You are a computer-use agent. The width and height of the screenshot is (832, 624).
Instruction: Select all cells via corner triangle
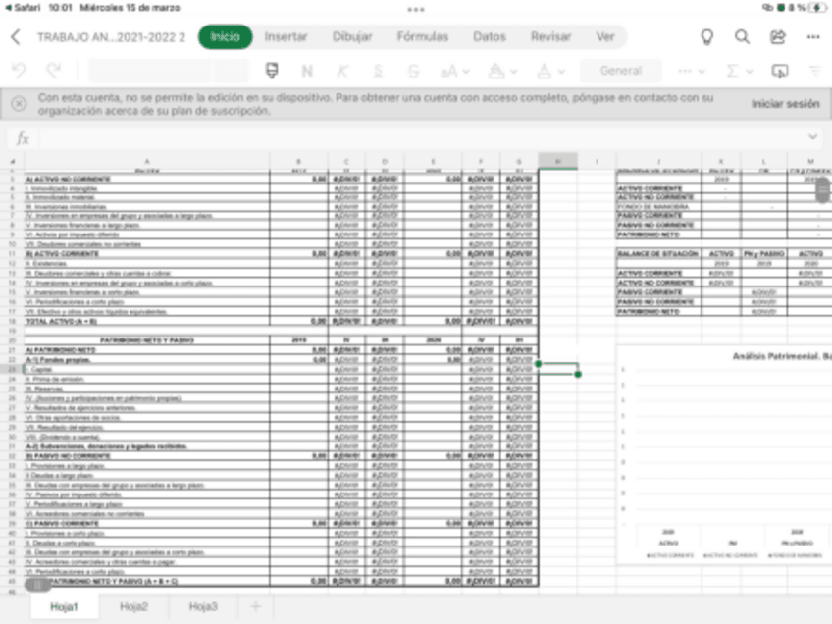(x=12, y=161)
